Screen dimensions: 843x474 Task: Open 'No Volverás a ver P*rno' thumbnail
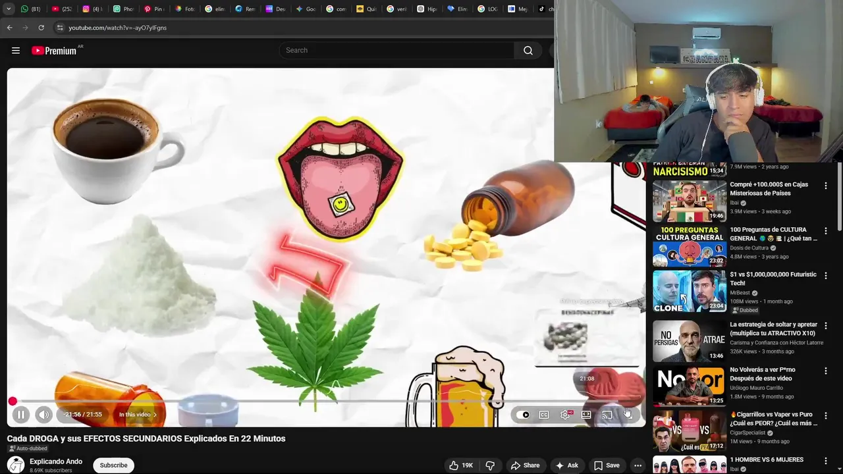pos(689,385)
